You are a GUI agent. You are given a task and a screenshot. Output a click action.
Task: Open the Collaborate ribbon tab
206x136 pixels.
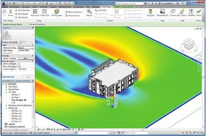click(78, 6)
